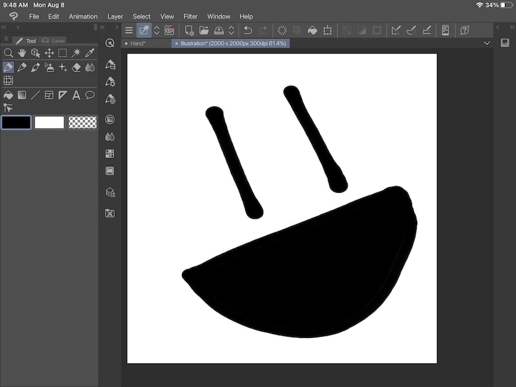Select the Text tool
Screen dimensions: 516x387
click(76, 95)
